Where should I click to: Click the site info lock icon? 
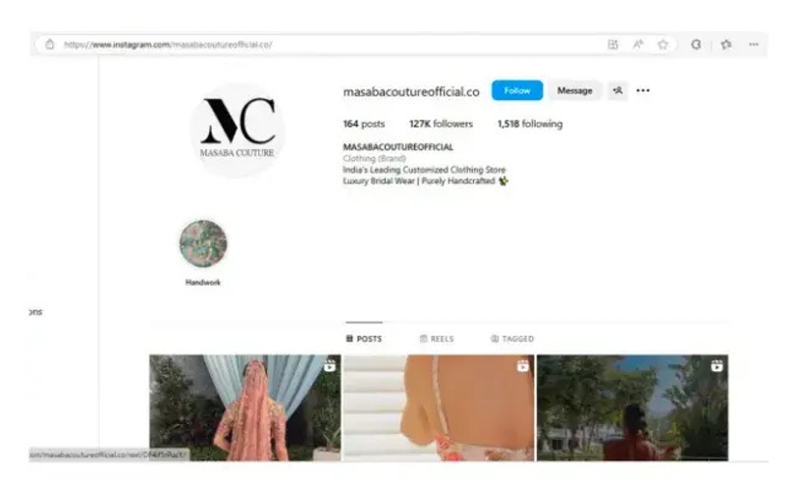(x=49, y=44)
